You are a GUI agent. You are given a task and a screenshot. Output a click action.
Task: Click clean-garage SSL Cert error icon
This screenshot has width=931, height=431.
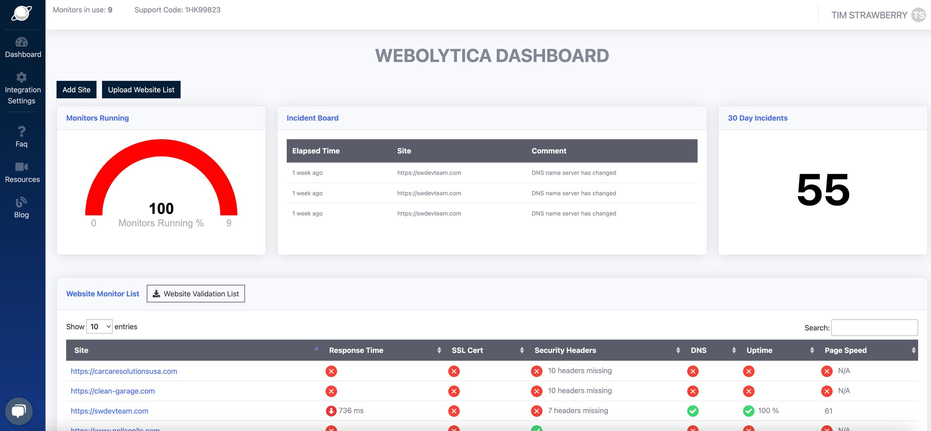point(454,391)
